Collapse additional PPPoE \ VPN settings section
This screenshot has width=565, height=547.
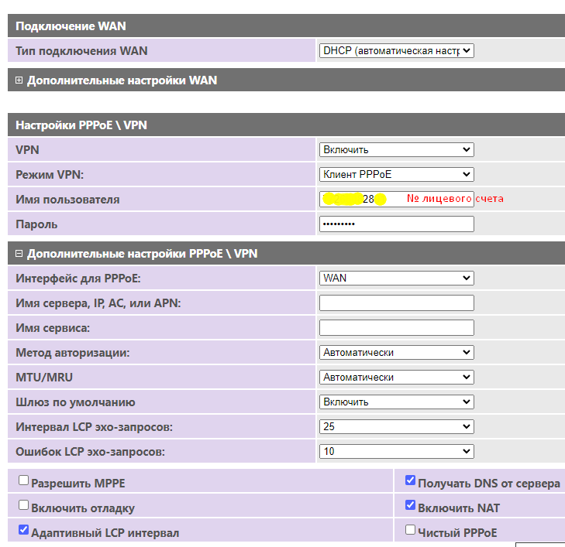coord(20,253)
